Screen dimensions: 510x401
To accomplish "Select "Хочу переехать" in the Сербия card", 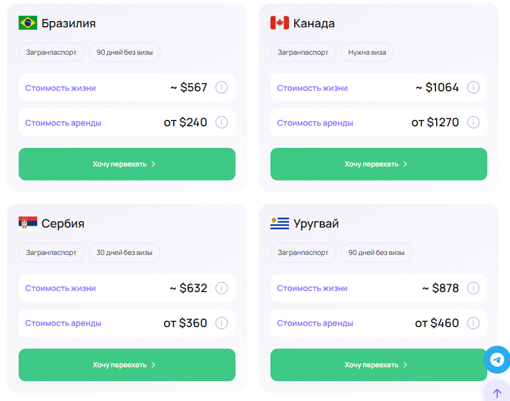I will pos(127,365).
